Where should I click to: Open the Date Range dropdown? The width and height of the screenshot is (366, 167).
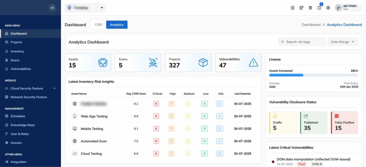click(x=343, y=42)
